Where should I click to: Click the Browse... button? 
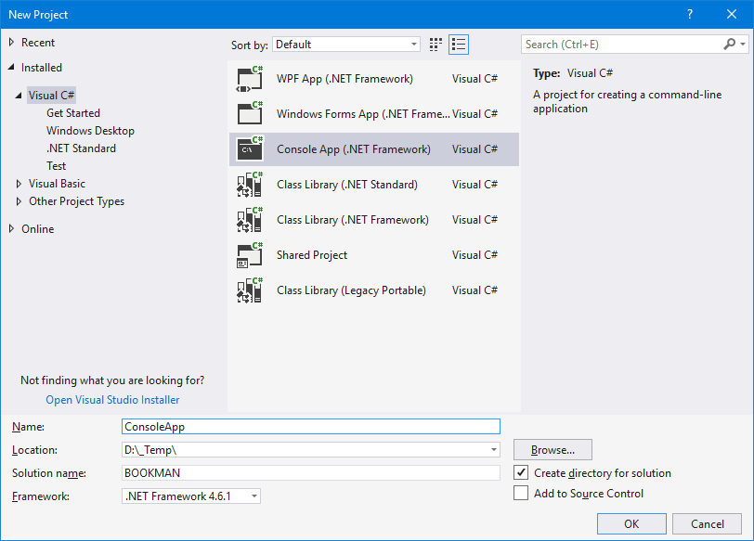coord(552,450)
